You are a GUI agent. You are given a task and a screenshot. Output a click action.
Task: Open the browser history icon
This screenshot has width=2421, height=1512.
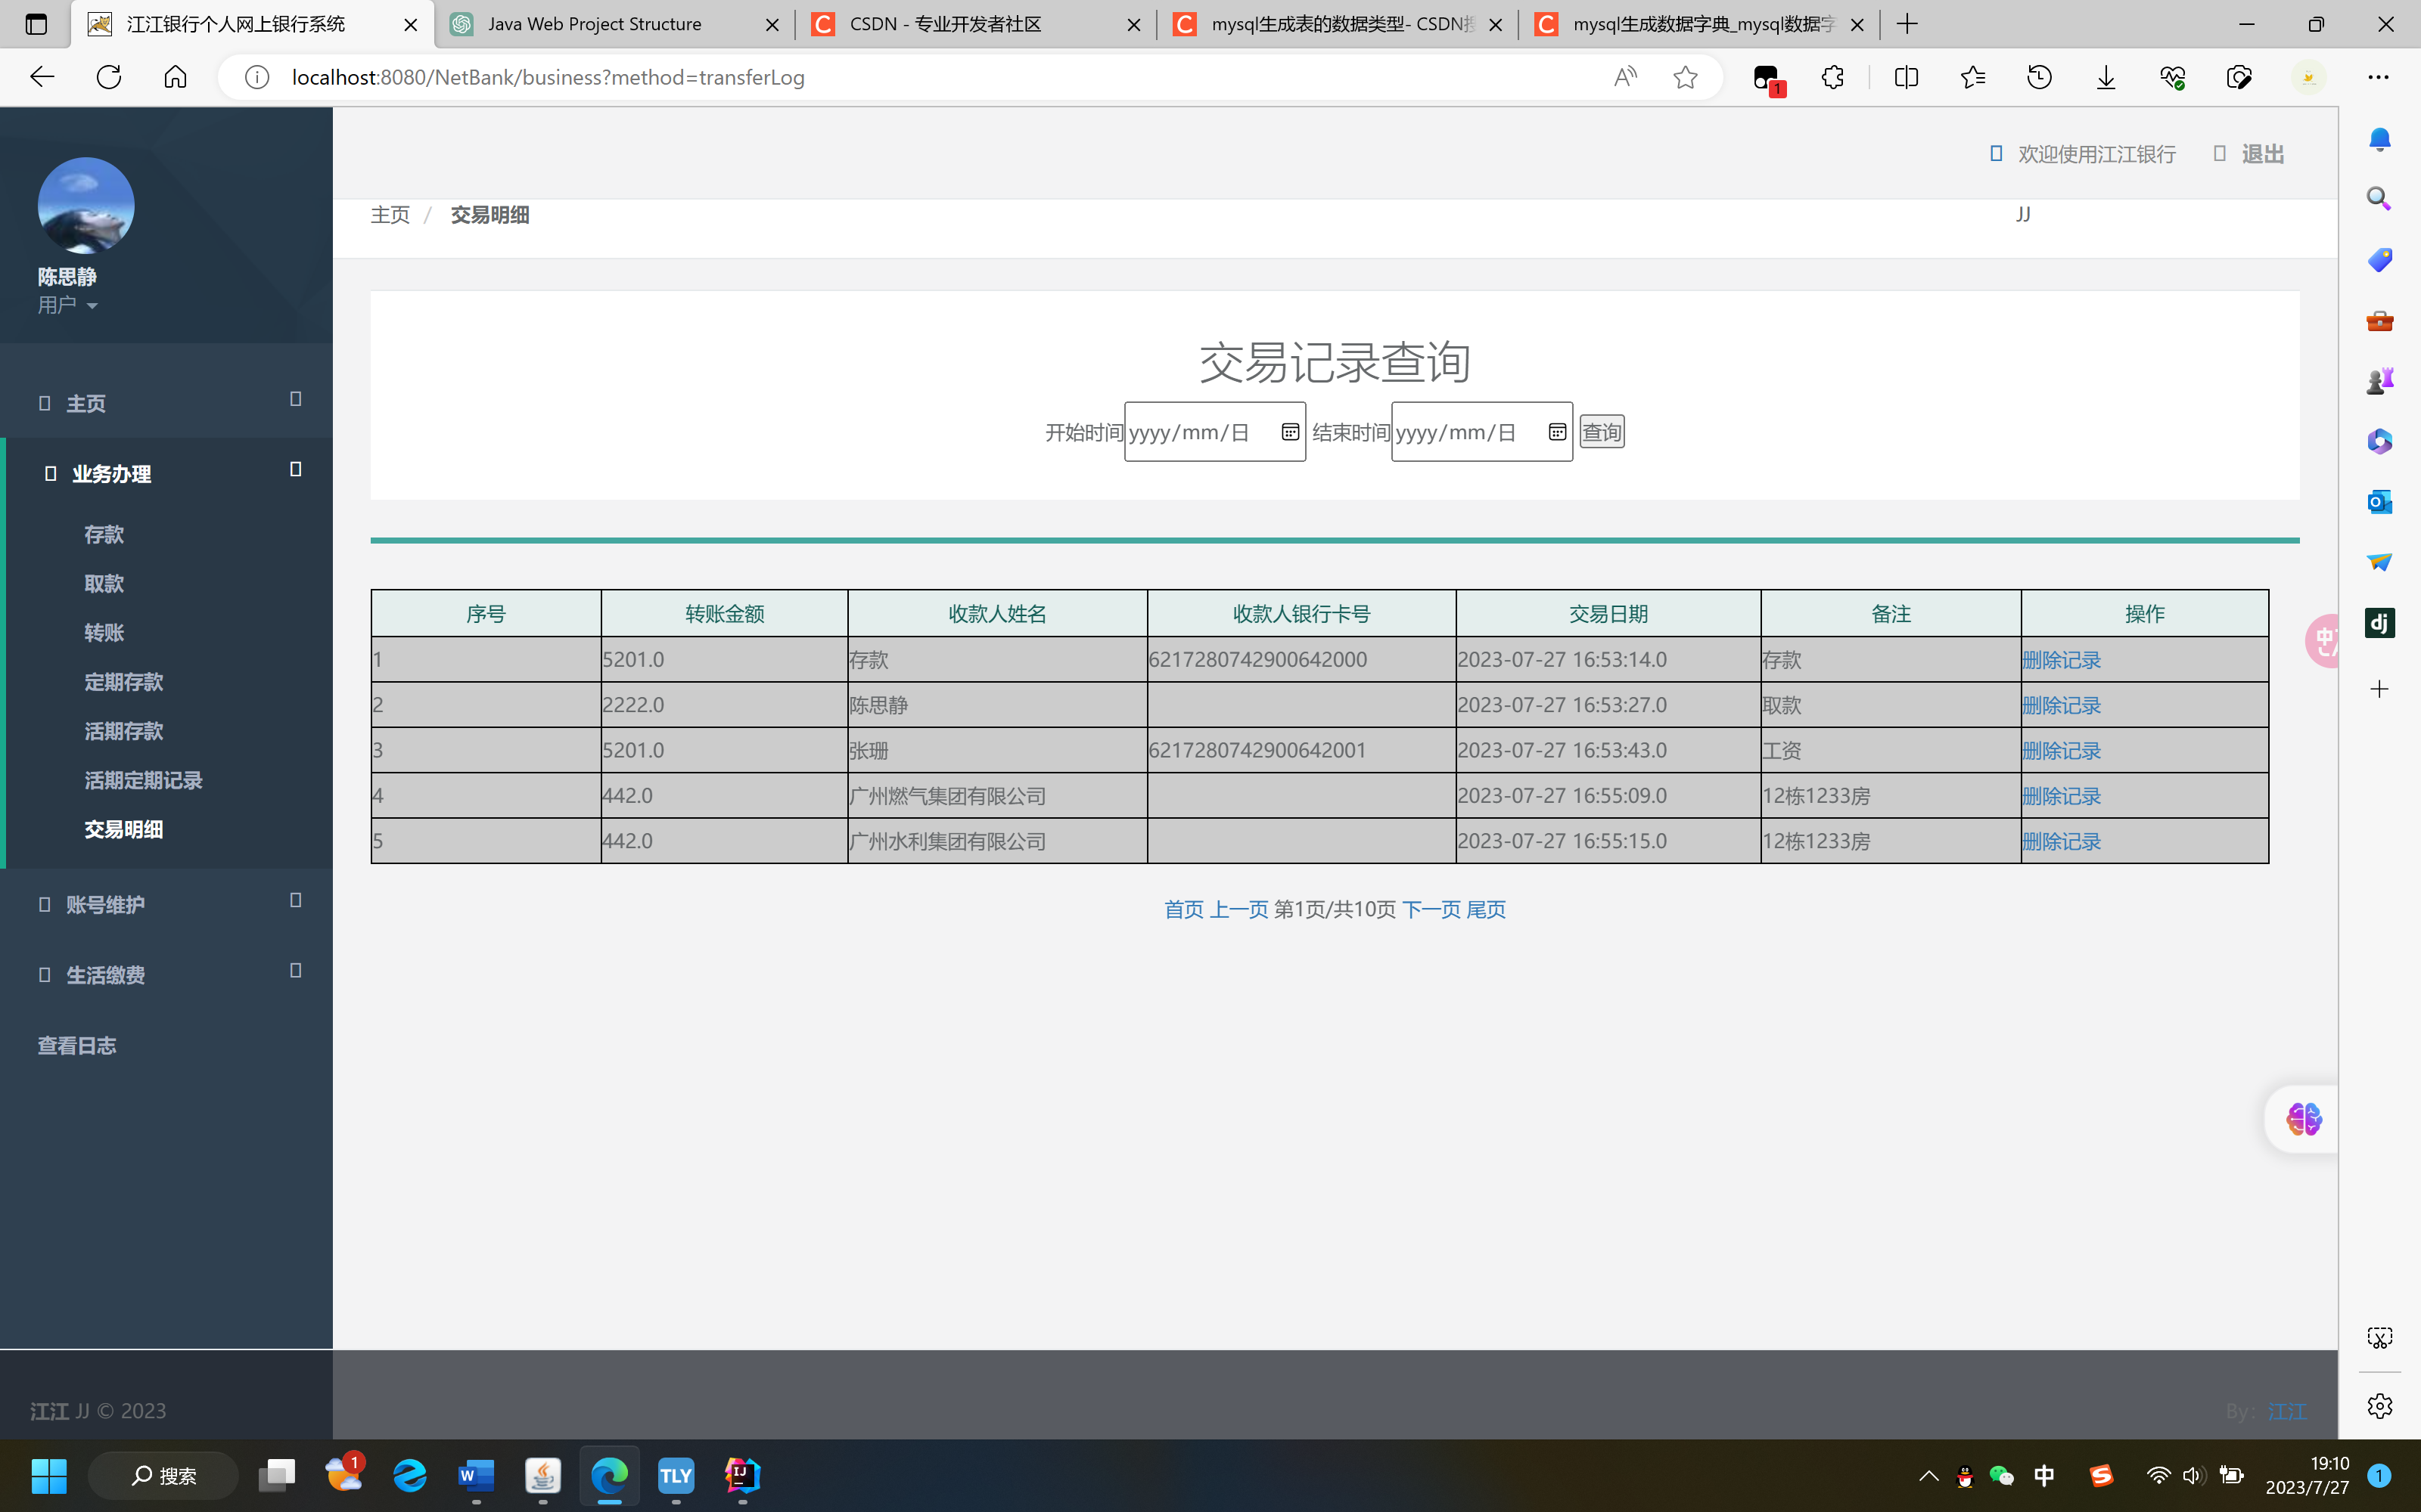click(x=2040, y=77)
